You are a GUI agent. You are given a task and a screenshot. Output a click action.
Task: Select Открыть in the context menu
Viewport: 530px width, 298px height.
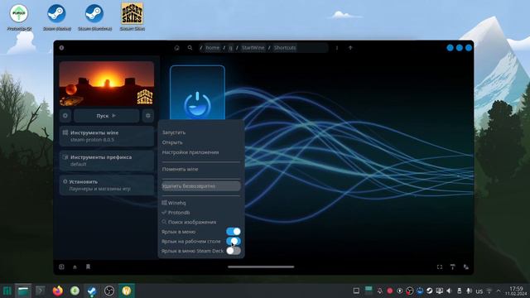pos(200,142)
